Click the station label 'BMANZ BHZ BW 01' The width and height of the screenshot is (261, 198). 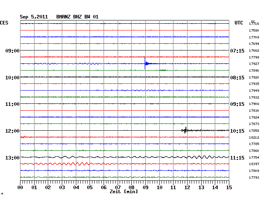pyautogui.click(x=77, y=17)
